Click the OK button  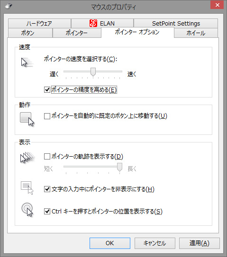point(110,243)
